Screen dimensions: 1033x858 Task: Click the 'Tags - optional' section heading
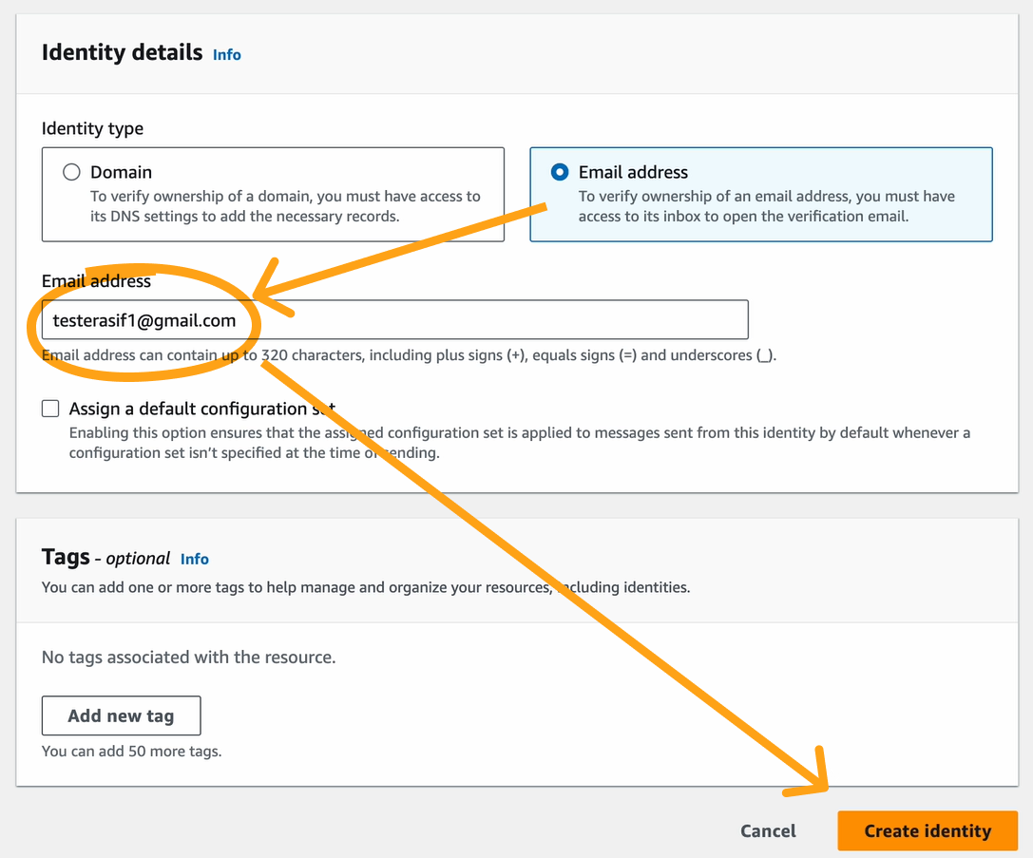[x=105, y=558]
